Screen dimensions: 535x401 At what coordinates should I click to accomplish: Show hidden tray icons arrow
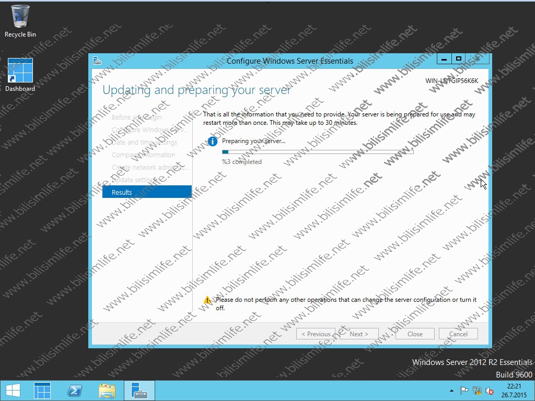pyautogui.click(x=452, y=391)
